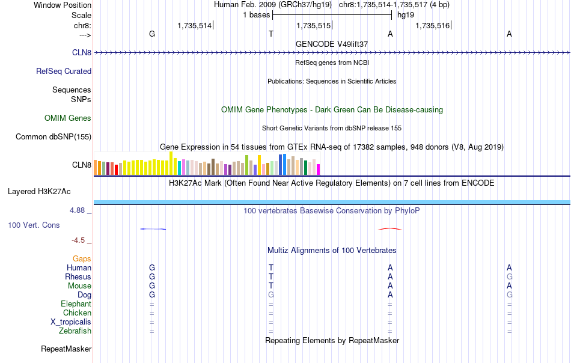
Task: Click the 'H3K27Ac Mark' ENCODE track title
Action: pyautogui.click(x=332, y=183)
